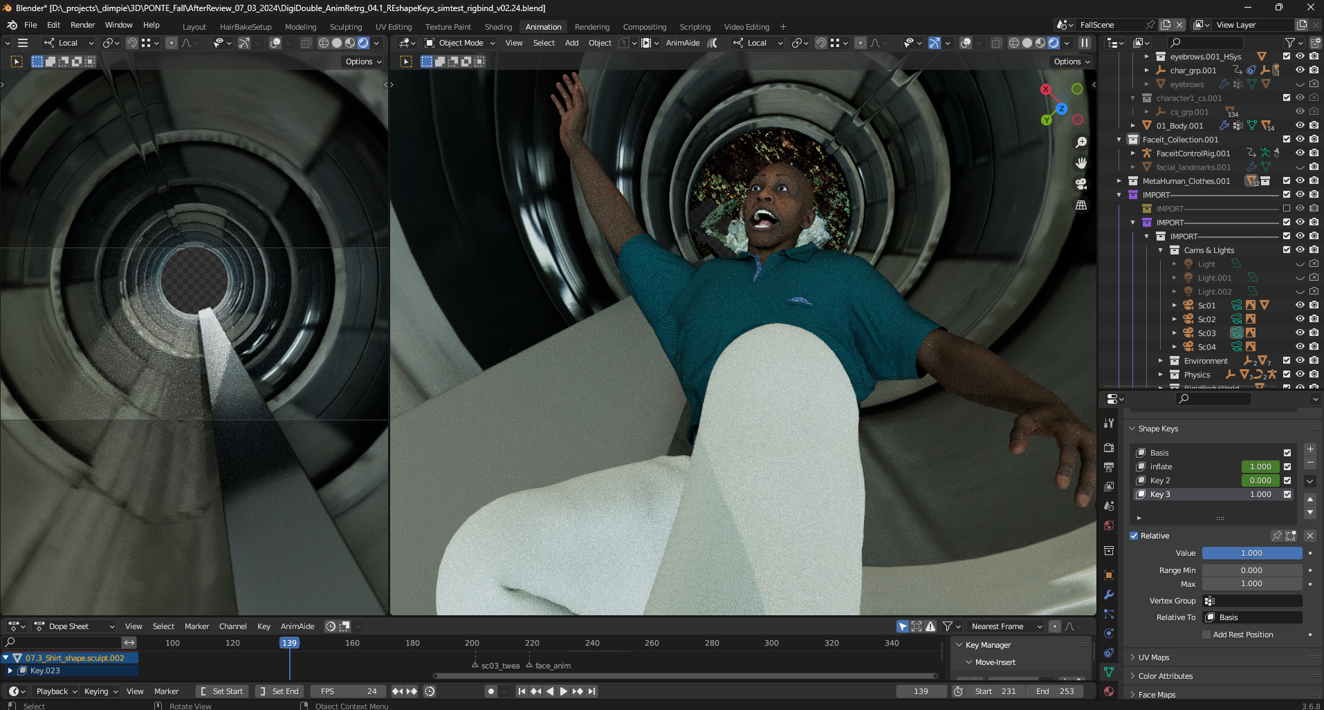Switch to orthographic grid view icon

[x=1081, y=205]
